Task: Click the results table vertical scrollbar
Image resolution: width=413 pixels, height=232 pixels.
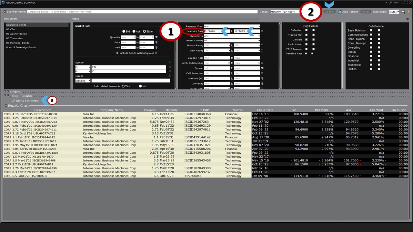Action: click(410, 145)
